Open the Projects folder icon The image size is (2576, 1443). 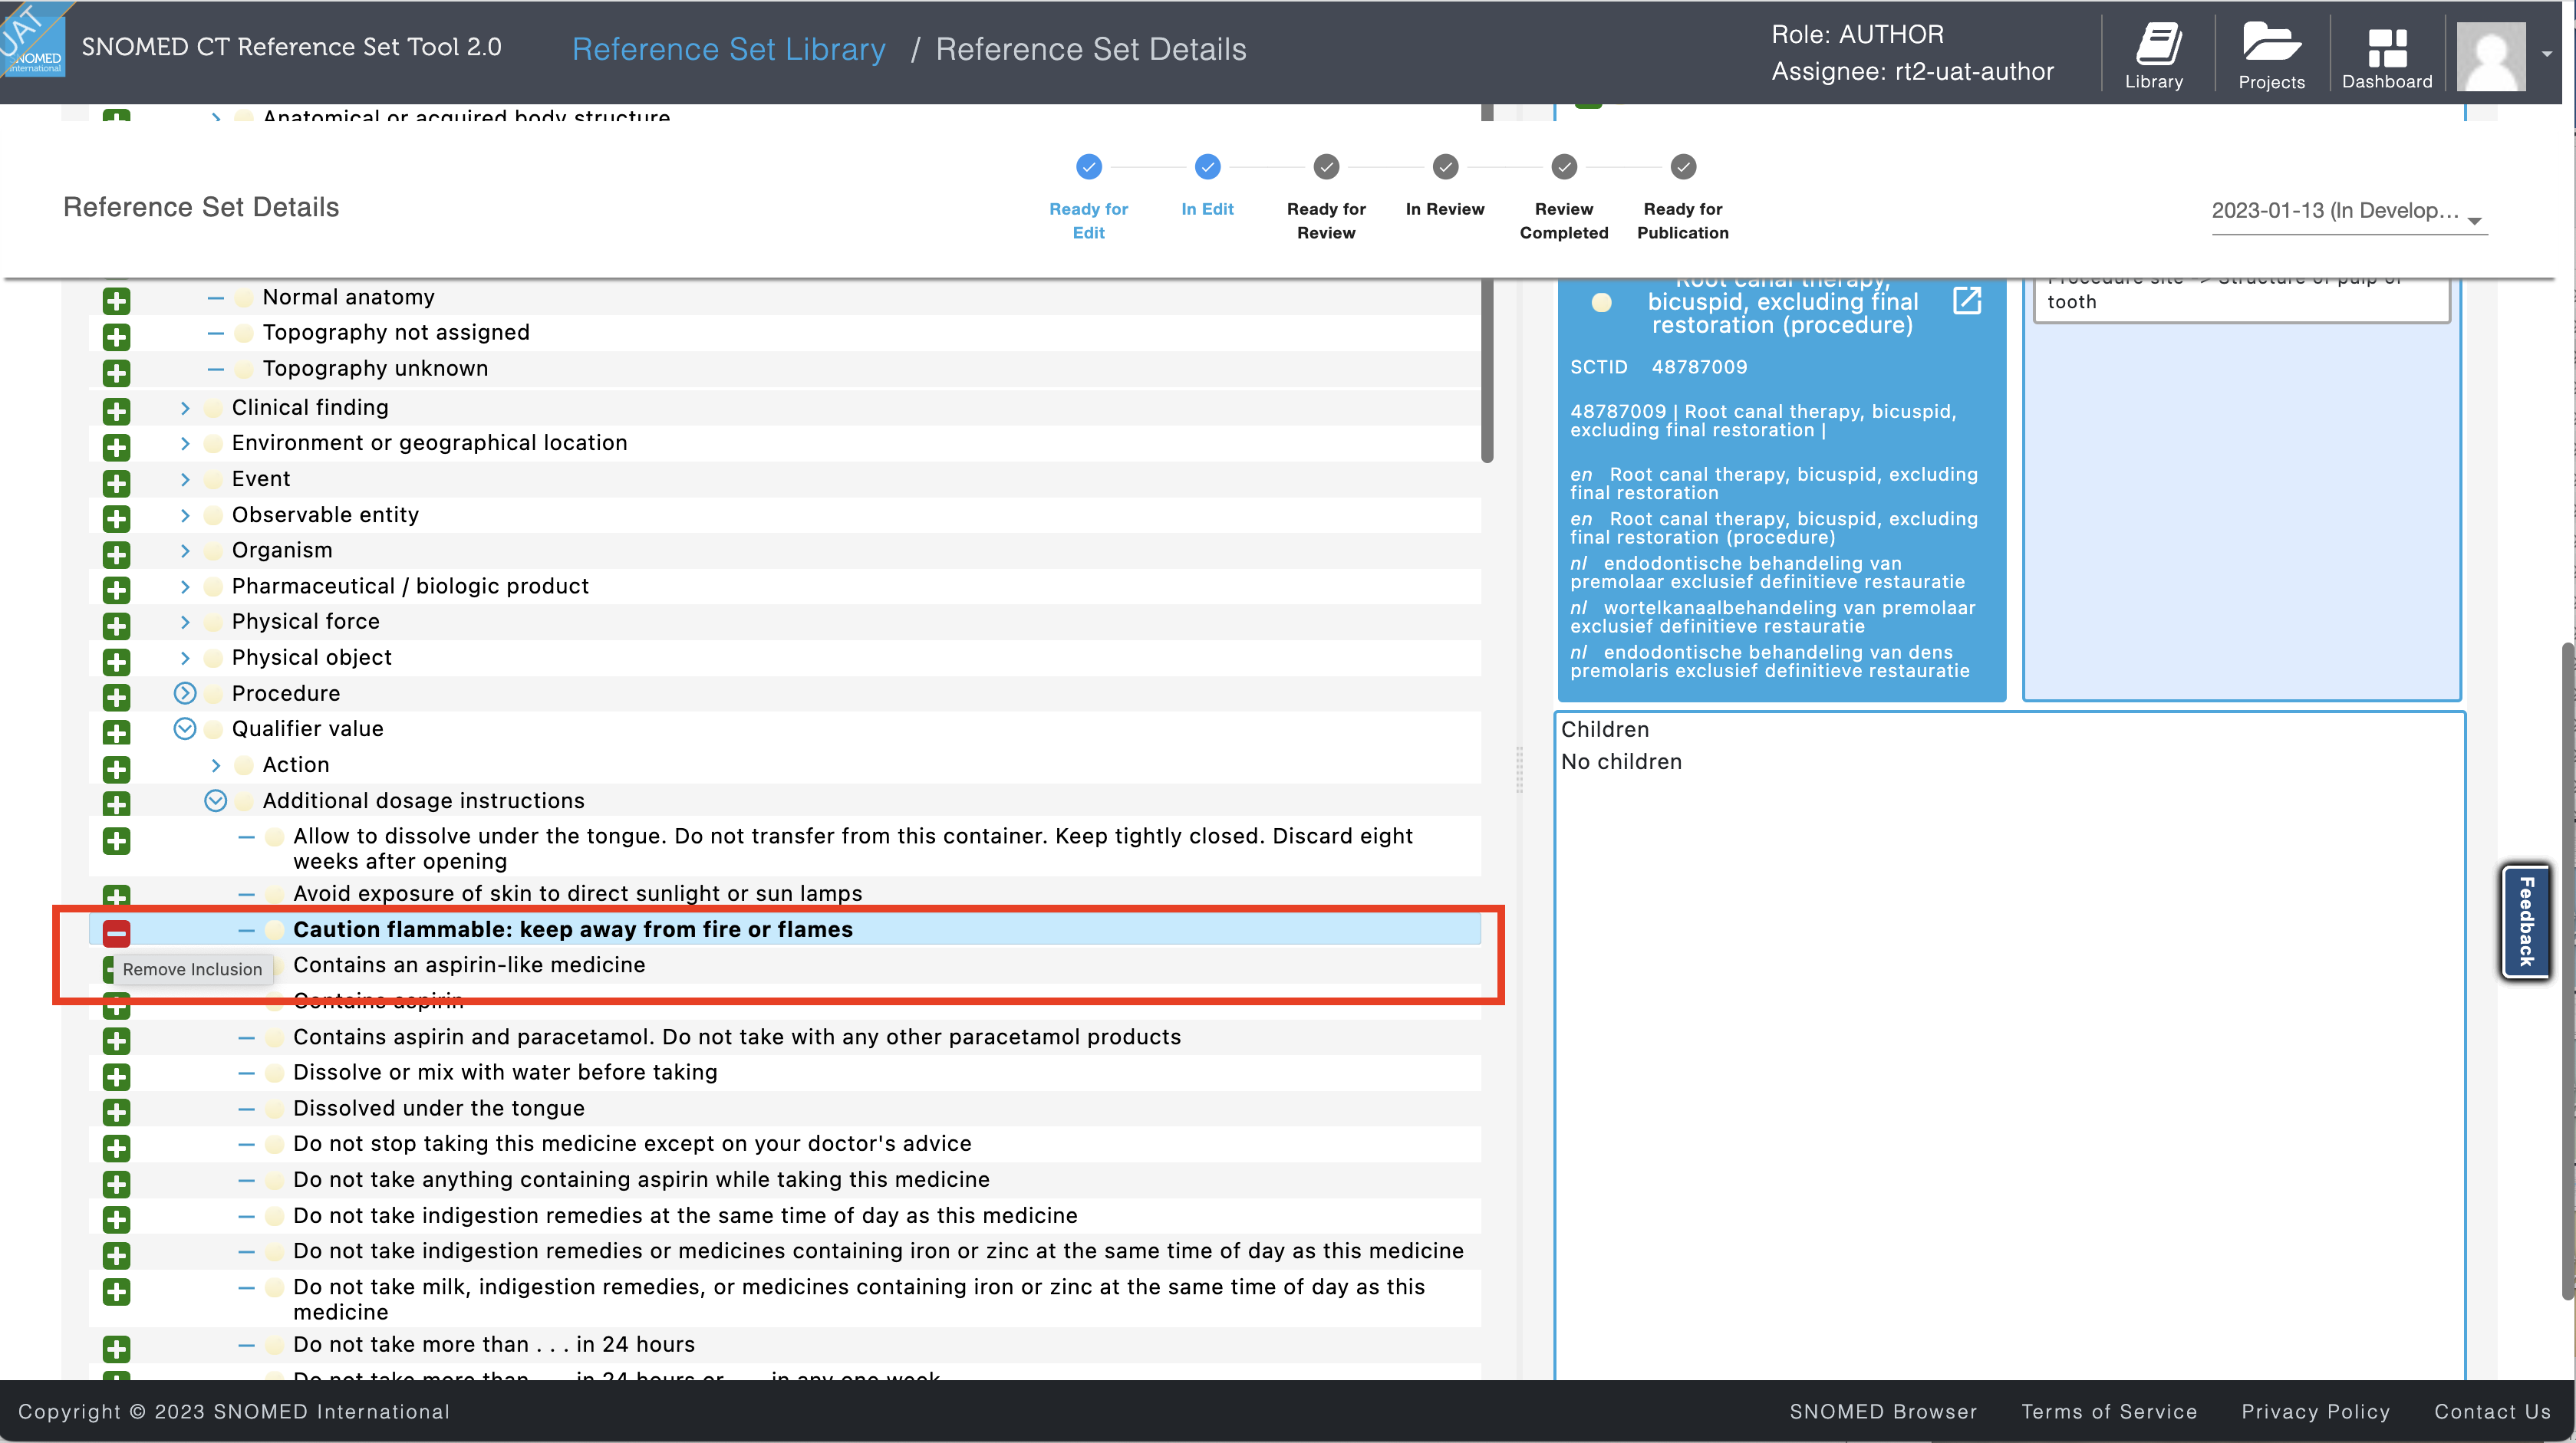click(2271, 55)
